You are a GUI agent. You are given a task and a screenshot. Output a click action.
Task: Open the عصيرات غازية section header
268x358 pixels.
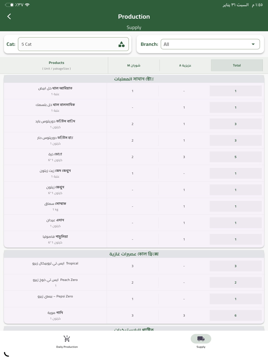coord(134,254)
